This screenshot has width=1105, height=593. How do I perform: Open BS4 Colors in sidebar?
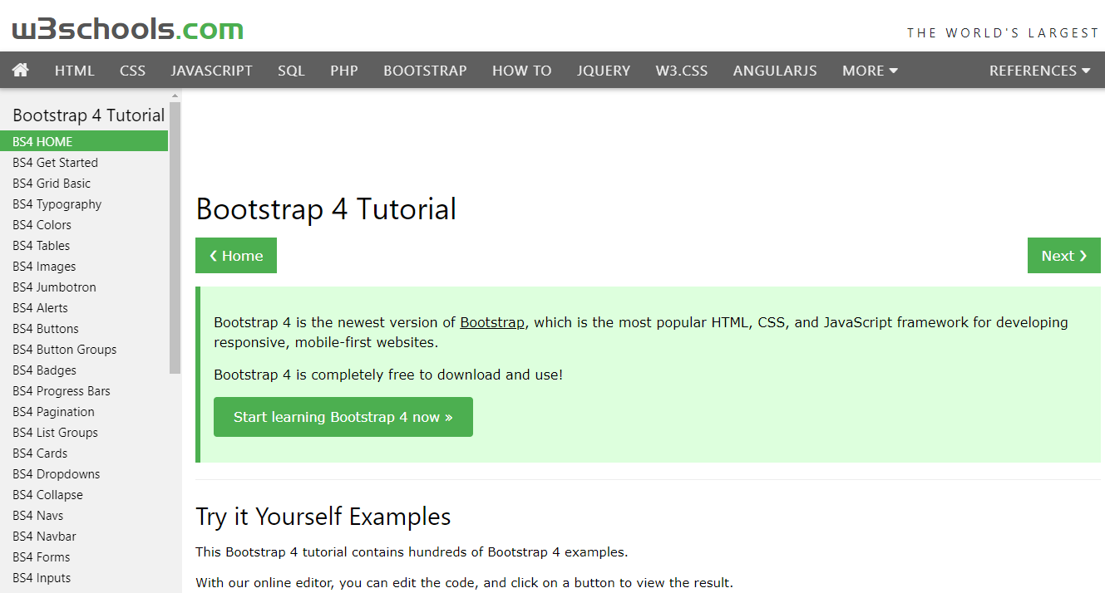point(84,224)
